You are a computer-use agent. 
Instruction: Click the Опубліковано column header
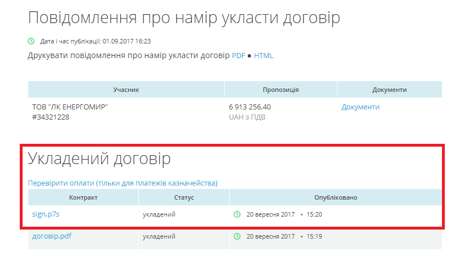point(335,197)
